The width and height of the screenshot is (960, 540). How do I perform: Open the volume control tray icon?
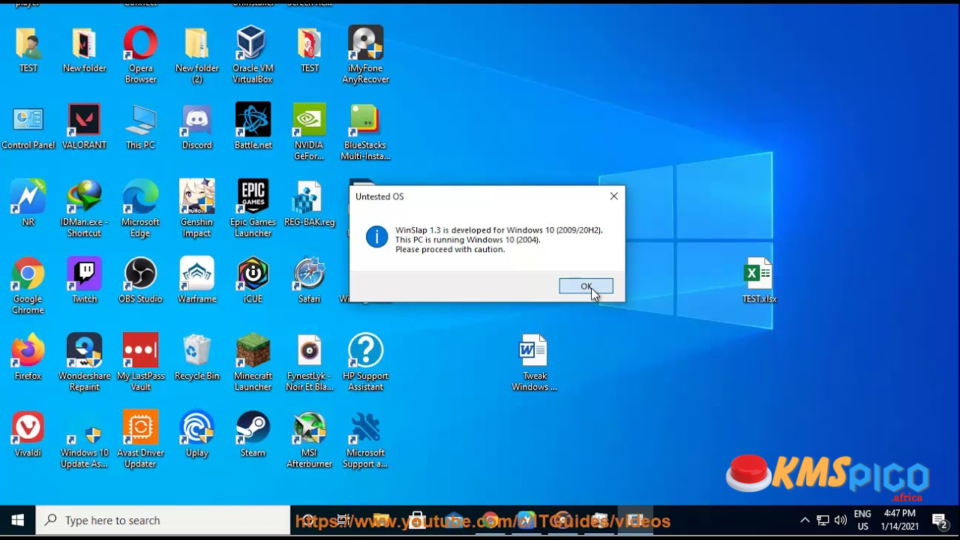point(841,520)
